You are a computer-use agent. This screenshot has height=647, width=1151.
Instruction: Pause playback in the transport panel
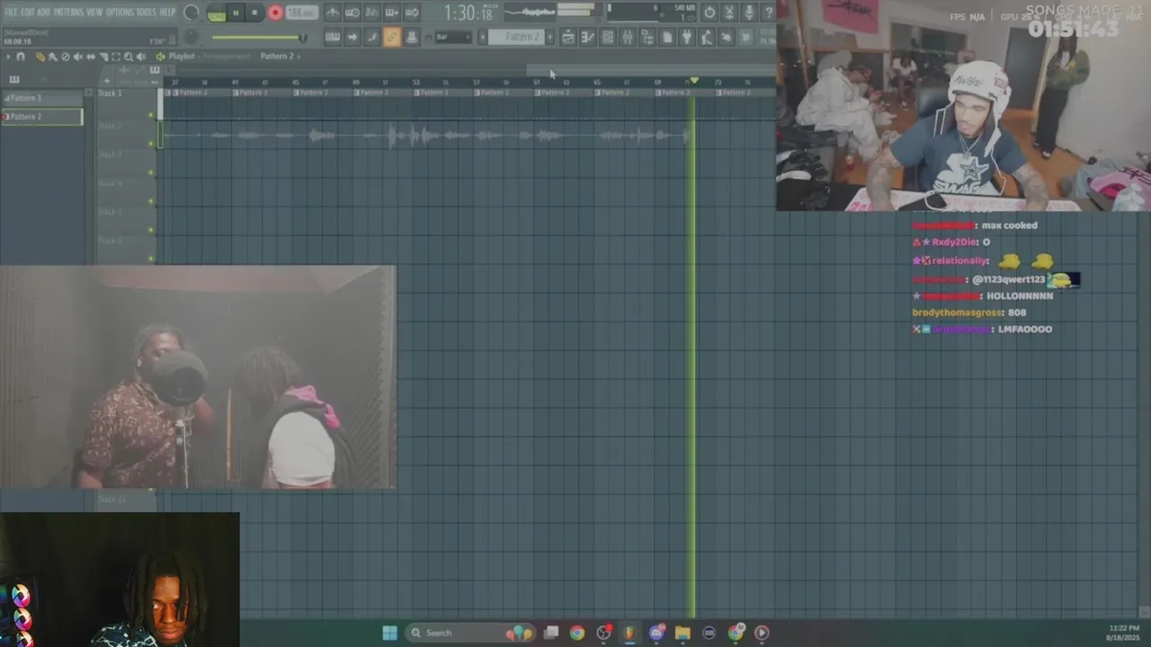tap(236, 13)
